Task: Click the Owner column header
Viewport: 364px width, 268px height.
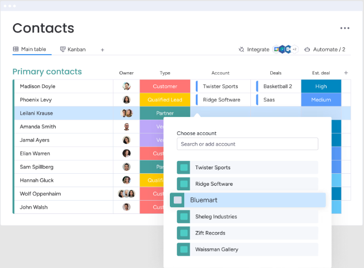Action: (126, 73)
